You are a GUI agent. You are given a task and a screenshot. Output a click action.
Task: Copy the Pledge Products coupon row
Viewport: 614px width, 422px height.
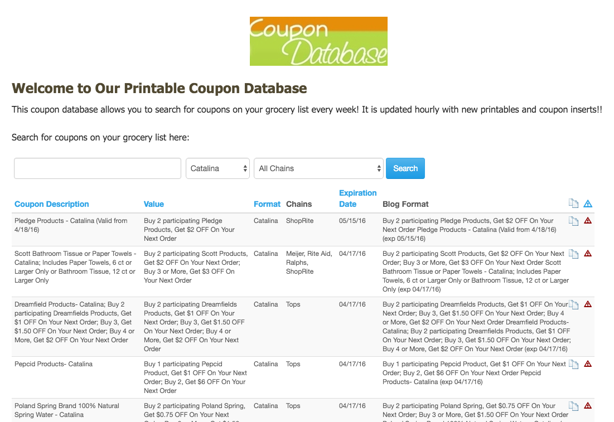click(573, 221)
